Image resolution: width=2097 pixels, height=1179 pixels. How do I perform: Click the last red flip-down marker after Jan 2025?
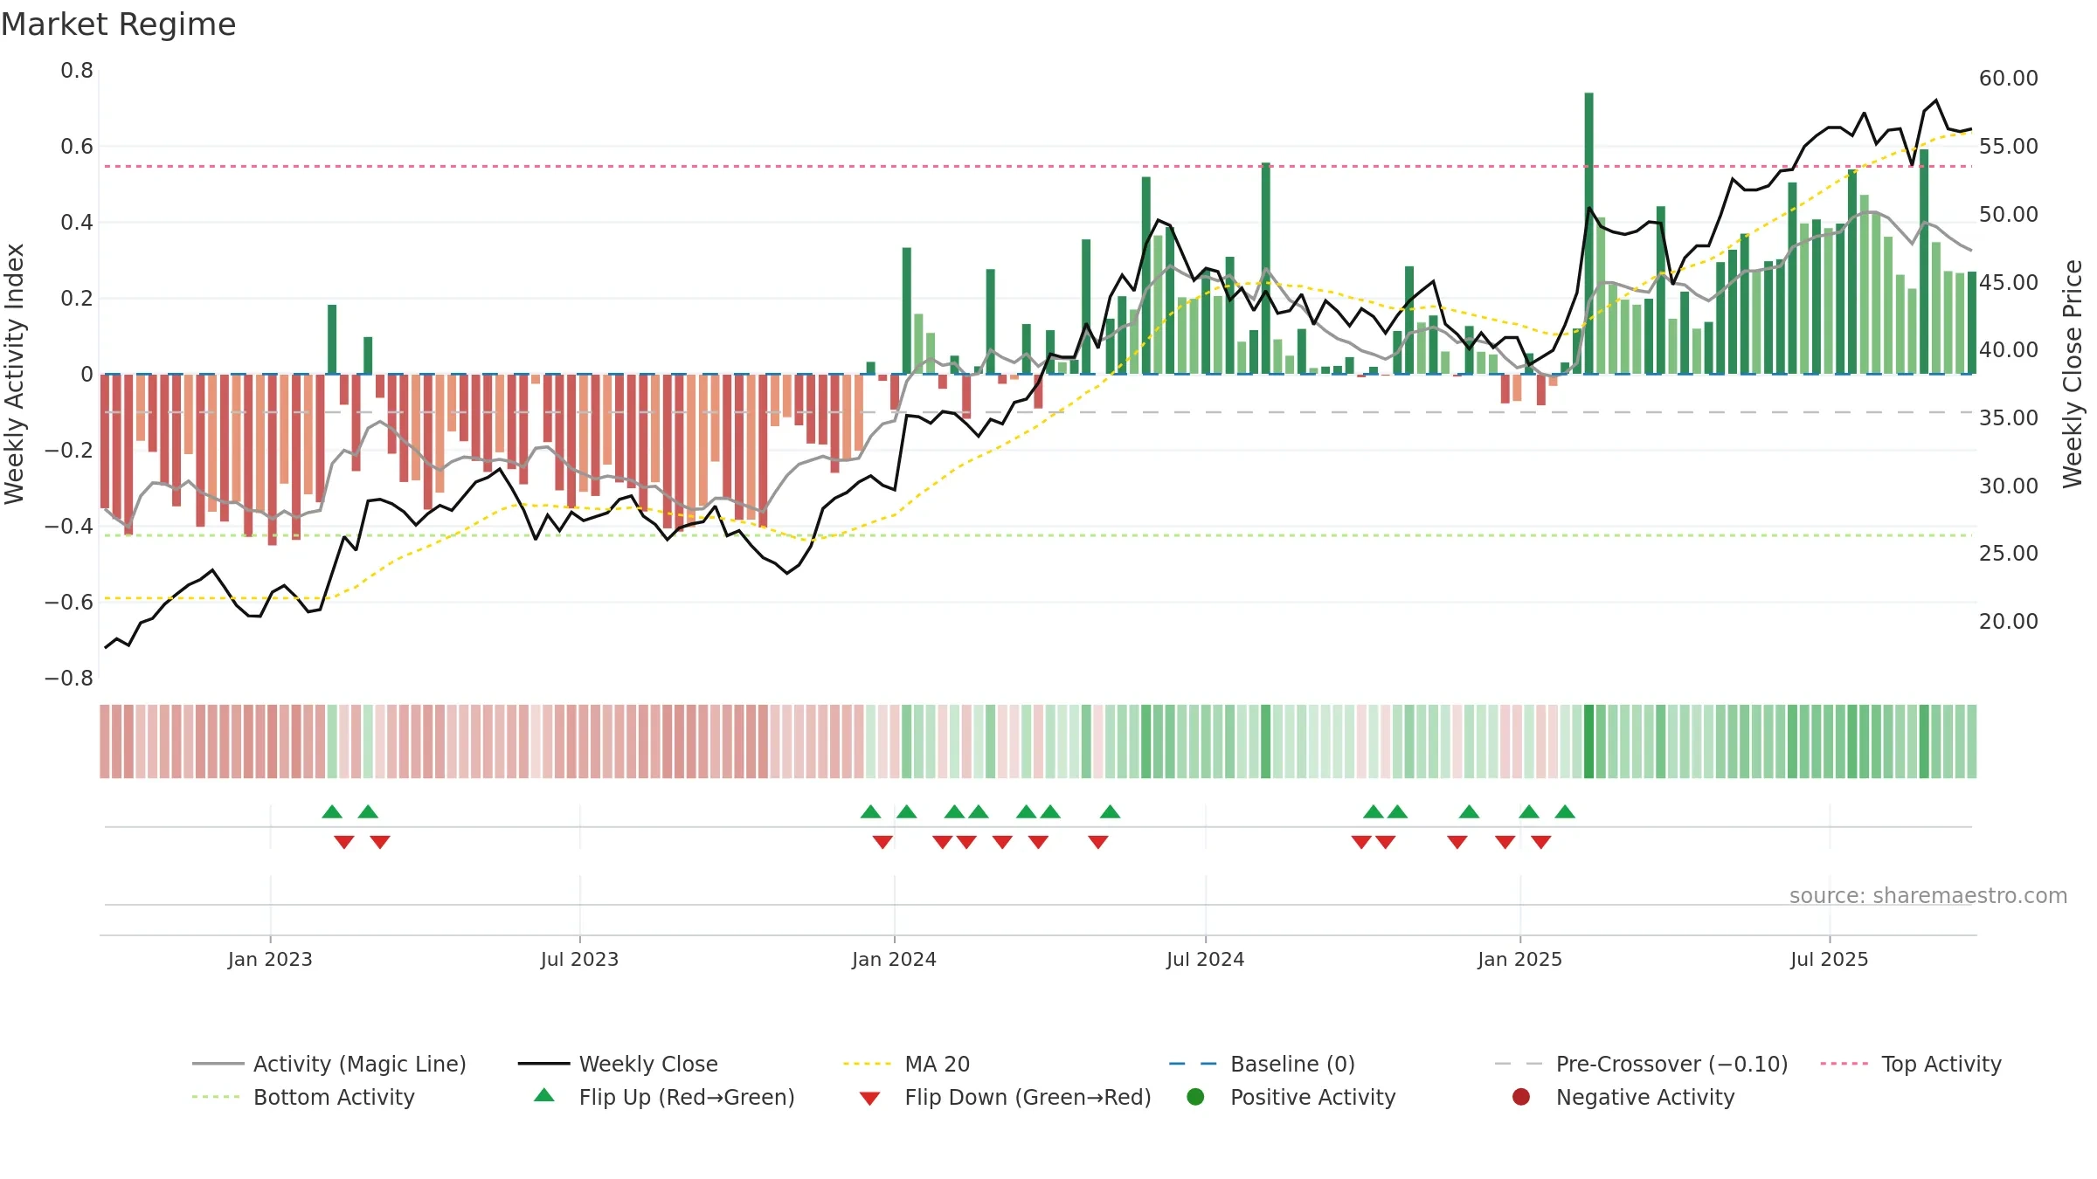pos(1541,842)
